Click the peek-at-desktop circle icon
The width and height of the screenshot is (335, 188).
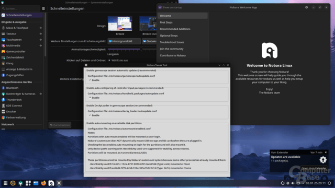click(x=329, y=183)
